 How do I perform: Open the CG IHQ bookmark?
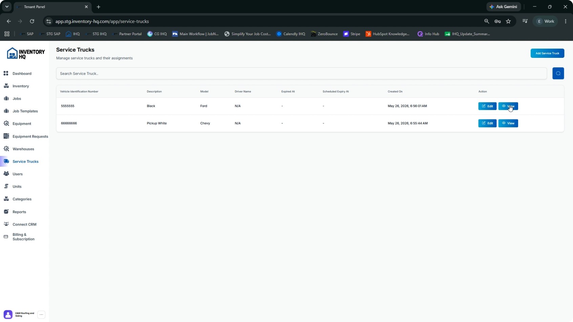coord(157,34)
